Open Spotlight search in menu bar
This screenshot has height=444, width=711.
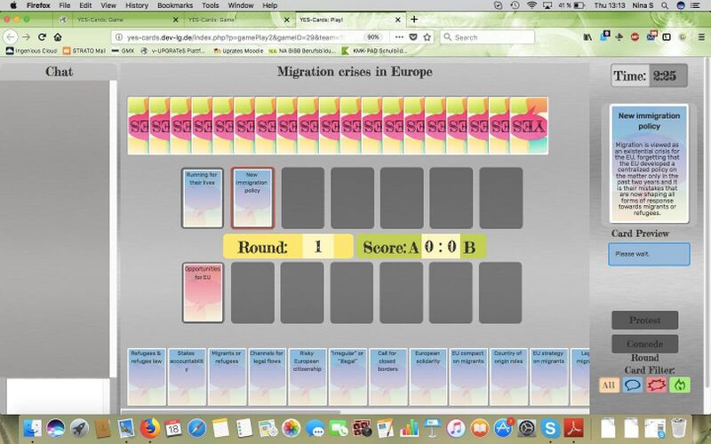point(664,5)
